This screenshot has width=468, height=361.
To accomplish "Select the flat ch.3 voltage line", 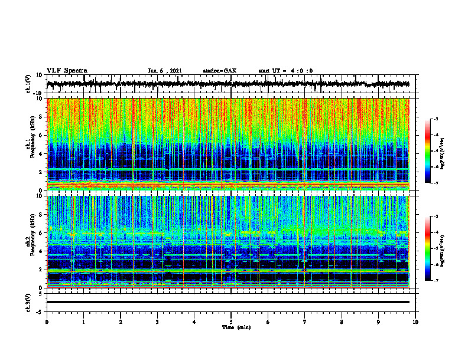I will click(228, 302).
